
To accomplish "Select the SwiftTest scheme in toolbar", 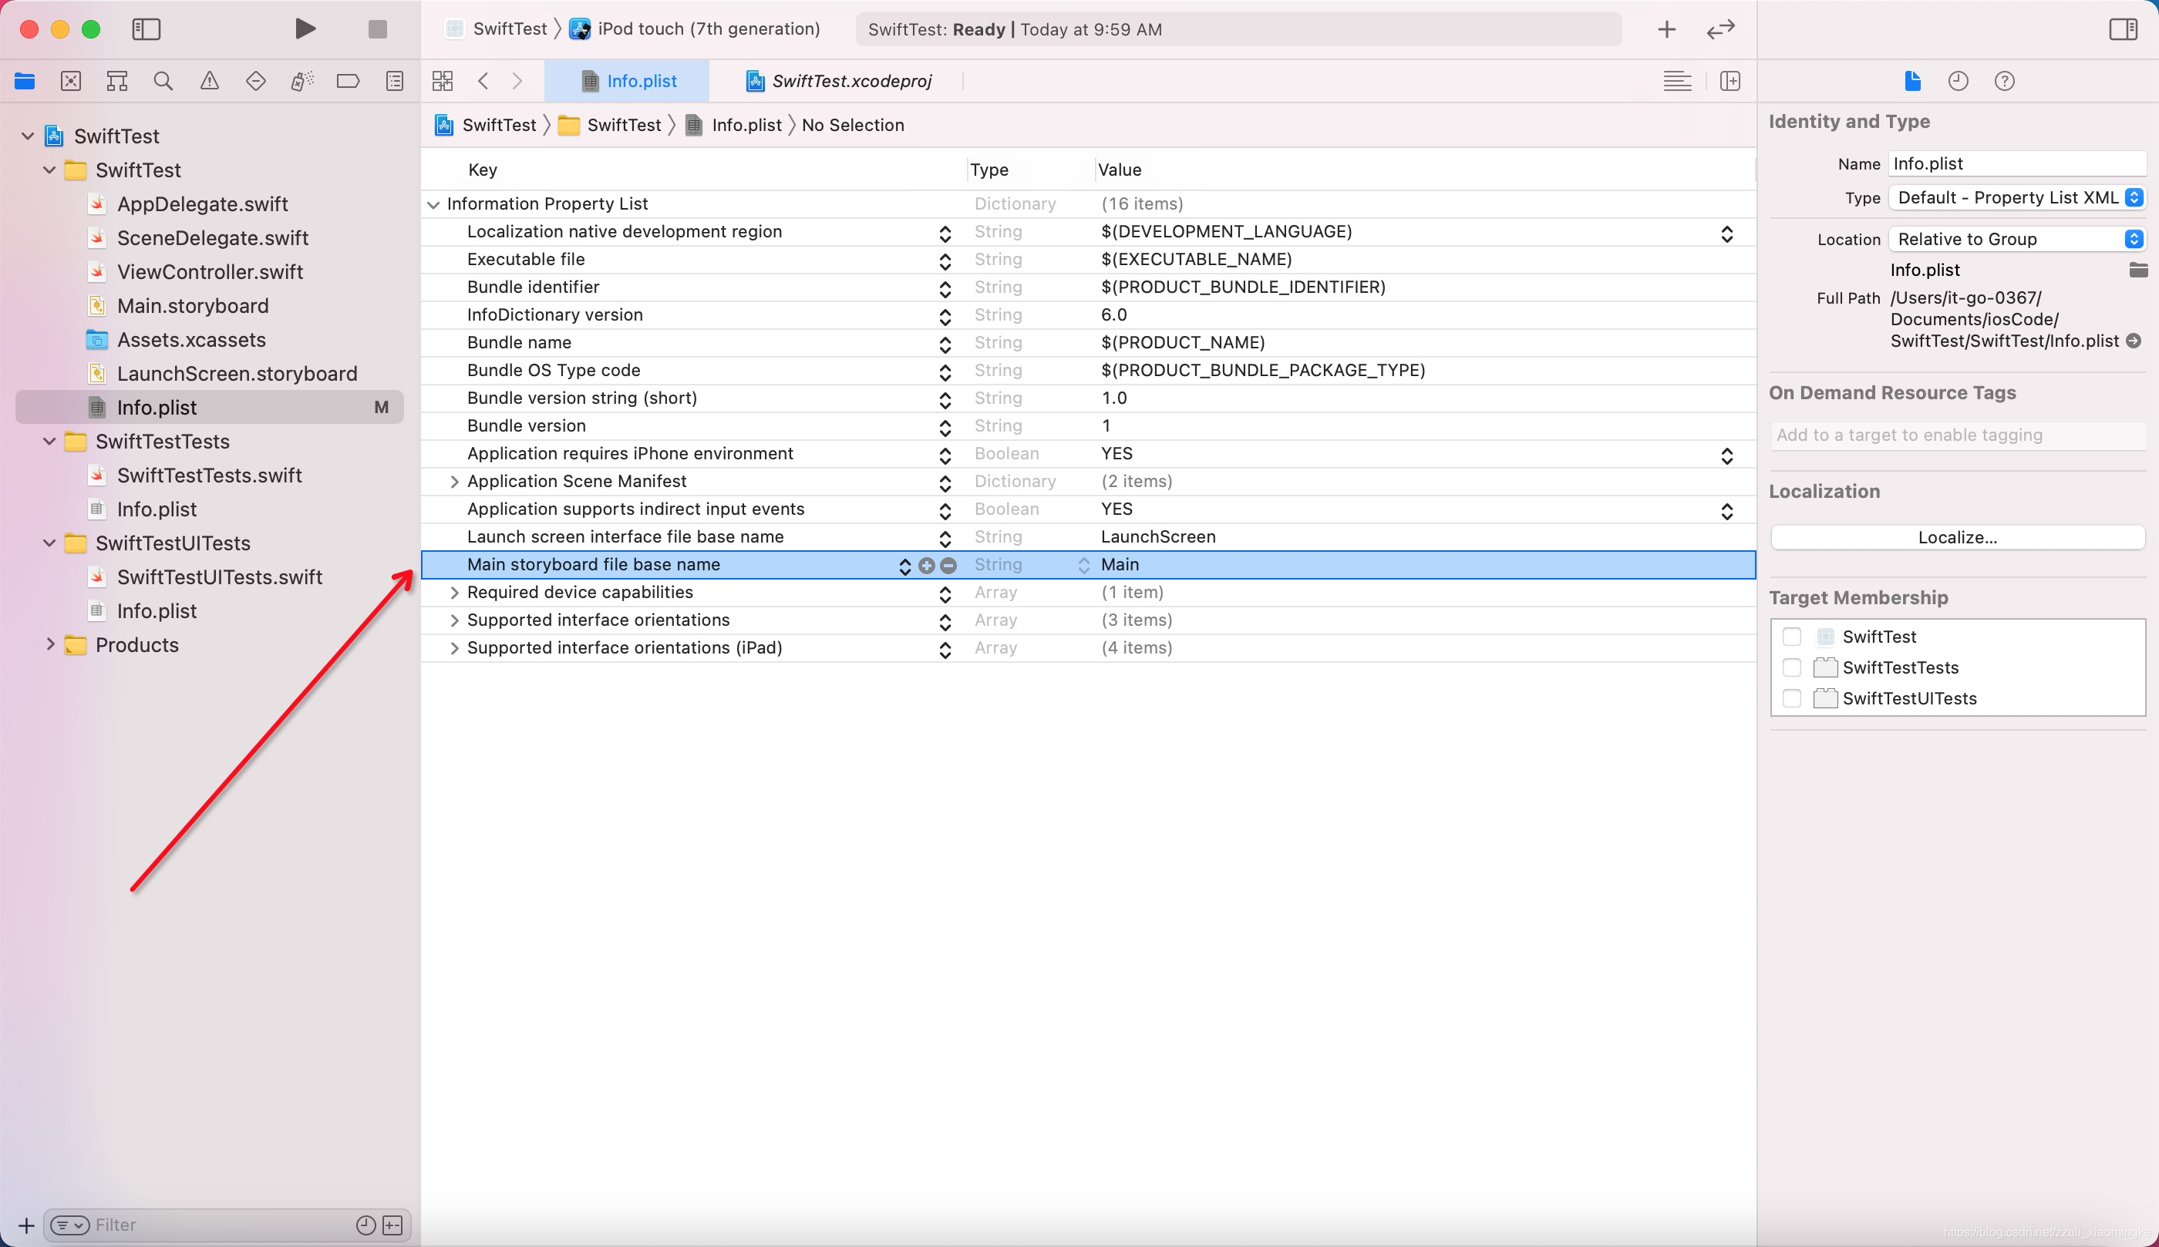I will tap(497, 29).
